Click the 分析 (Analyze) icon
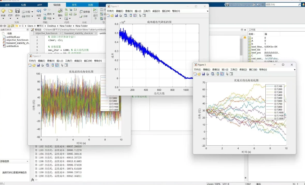 pyautogui.click(x=81, y=16)
